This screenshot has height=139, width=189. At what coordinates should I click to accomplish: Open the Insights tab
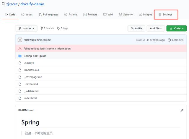(145, 15)
